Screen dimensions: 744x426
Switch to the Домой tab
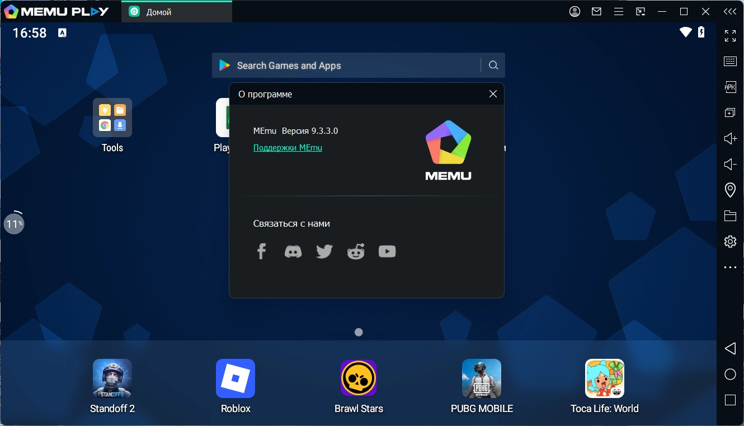177,12
